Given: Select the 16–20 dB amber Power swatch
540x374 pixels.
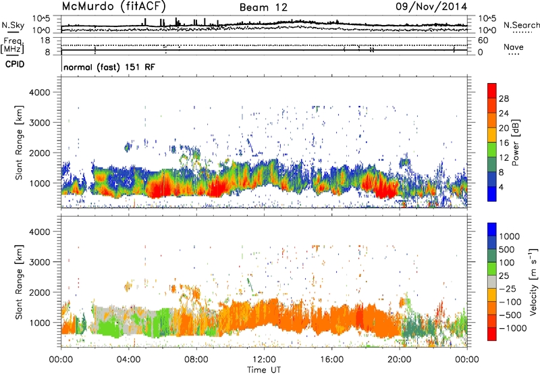Looking at the screenshot, I should pyautogui.click(x=492, y=134).
